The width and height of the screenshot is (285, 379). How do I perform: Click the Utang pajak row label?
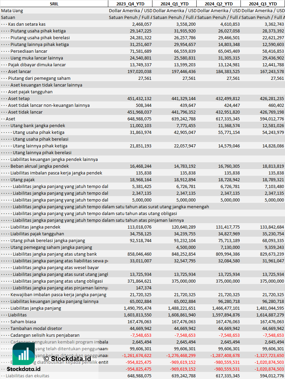[23, 180]
